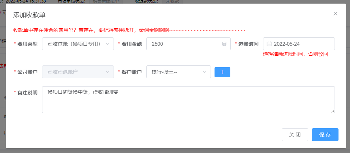Viewport: 350px width, 153px height.
Task: Click the 费用金额 field label
Action: pos(132,44)
